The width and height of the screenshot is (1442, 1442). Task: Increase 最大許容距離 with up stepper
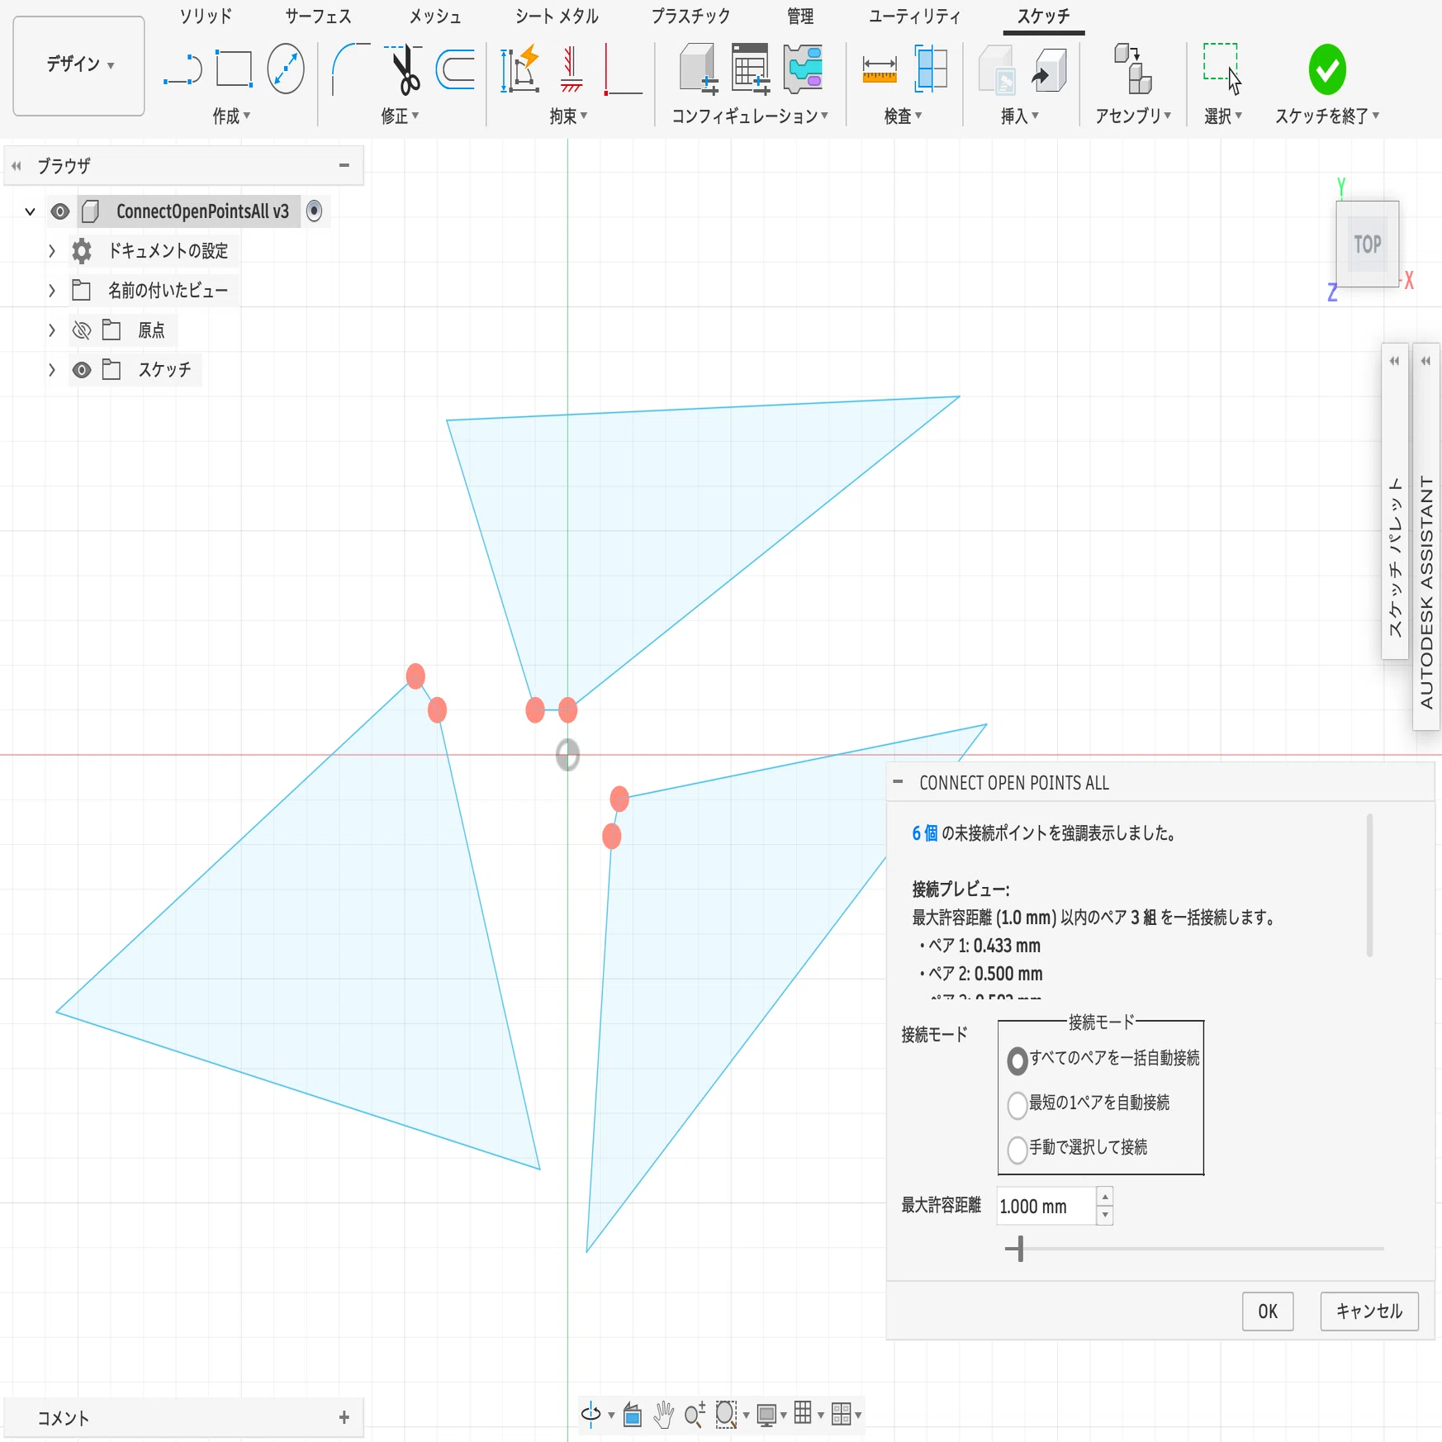[x=1105, y=1197]
